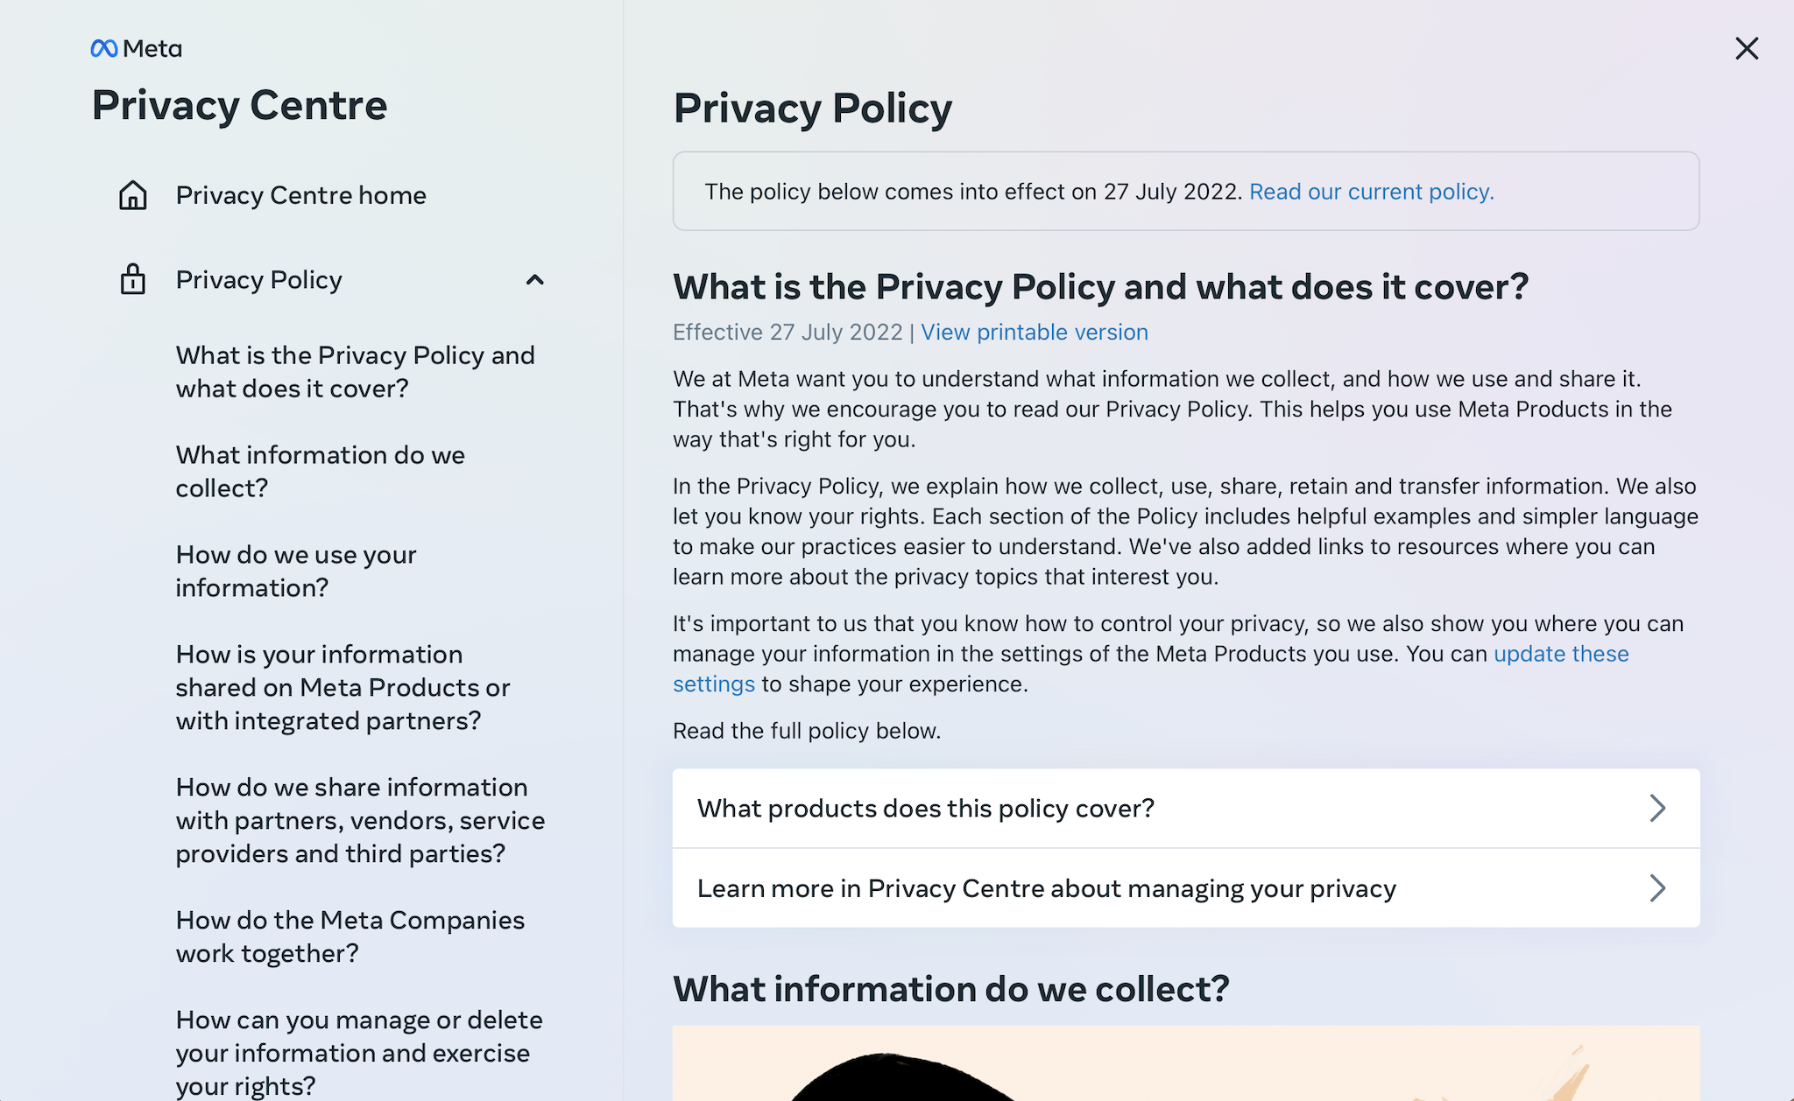Close the Privacy Policy page with X
Viewport: 1794px width, 1101px height.
click(1747, 48)
